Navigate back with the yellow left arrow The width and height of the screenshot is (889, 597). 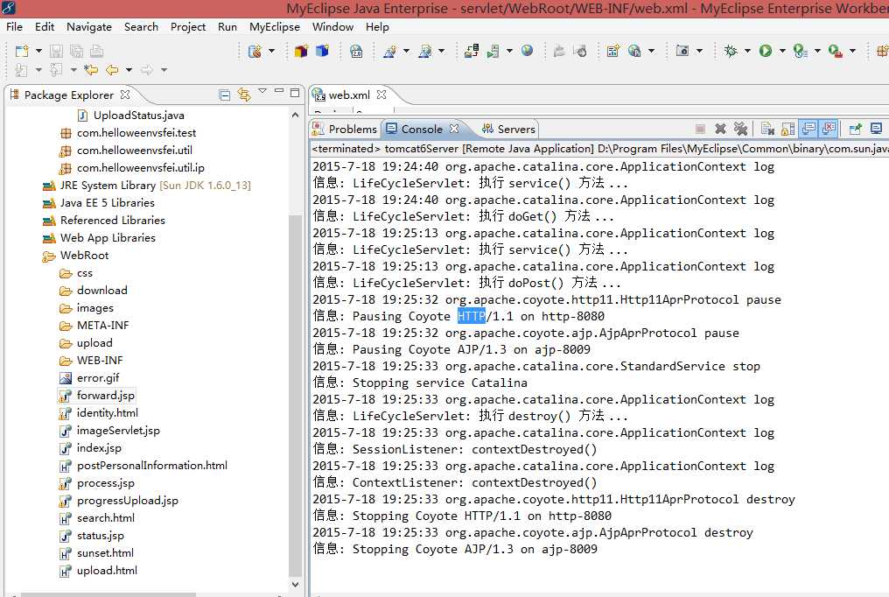(x=112, y=70)
